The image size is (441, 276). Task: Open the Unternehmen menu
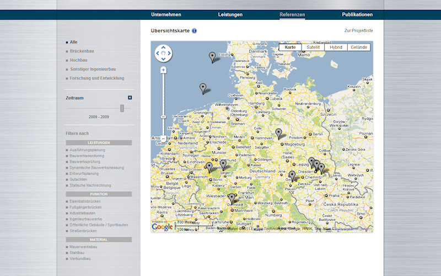coord(166,15)
